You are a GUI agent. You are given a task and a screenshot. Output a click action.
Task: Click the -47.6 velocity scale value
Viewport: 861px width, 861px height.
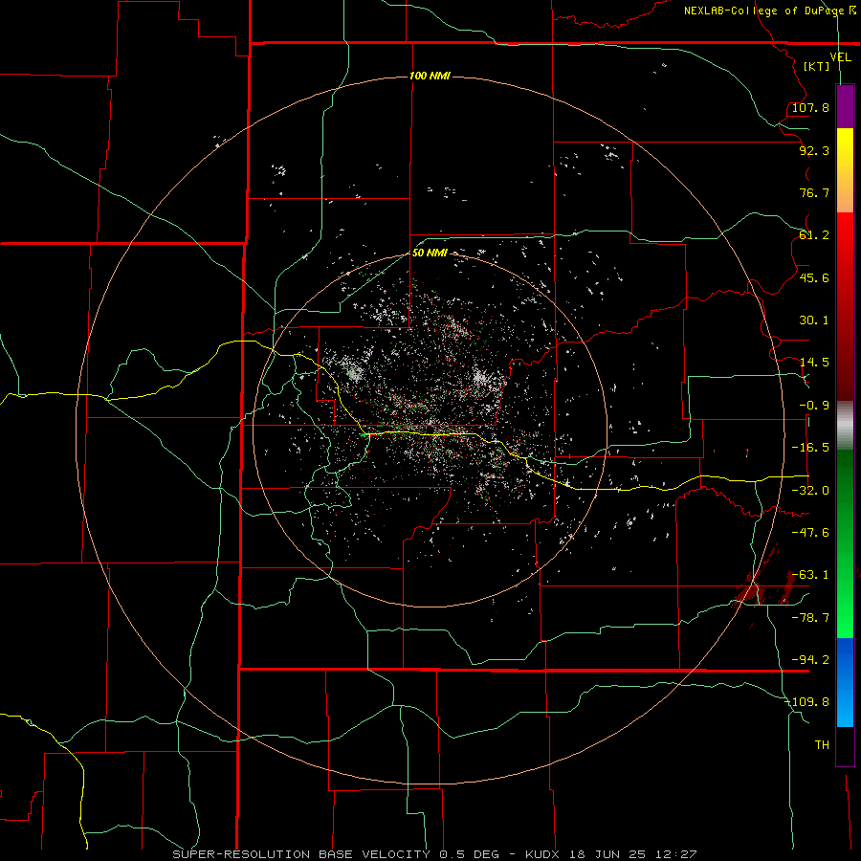(810, 533)
